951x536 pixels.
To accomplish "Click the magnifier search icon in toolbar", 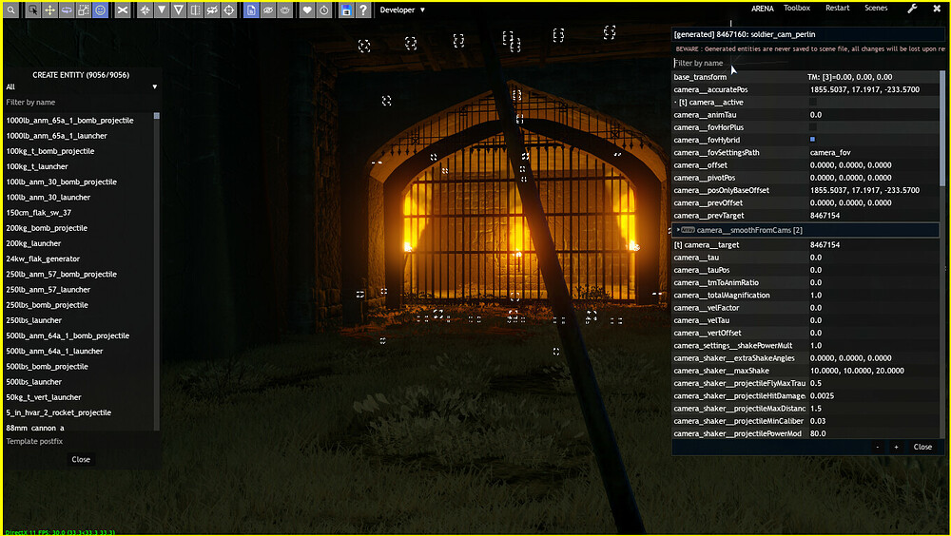I will click(10, 10).
